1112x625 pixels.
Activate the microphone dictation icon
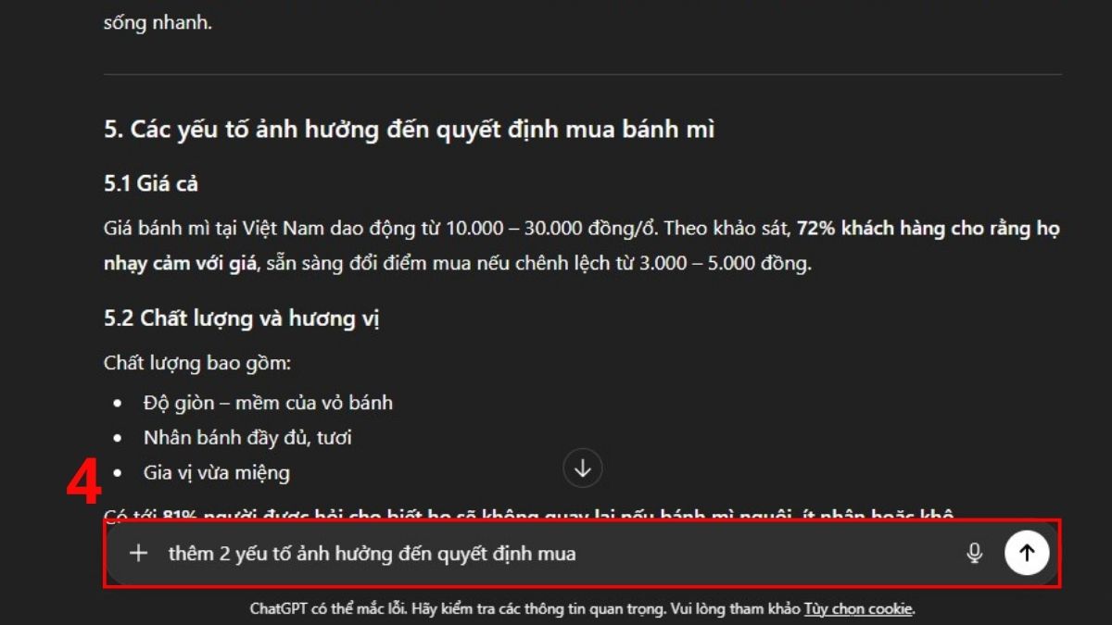tap(974, 554)
